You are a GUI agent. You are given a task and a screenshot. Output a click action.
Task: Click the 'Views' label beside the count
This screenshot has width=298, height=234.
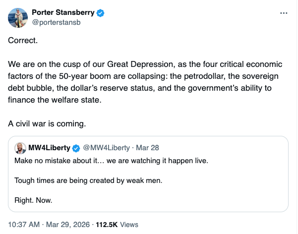pyautogui.click(x=129, y=224)
